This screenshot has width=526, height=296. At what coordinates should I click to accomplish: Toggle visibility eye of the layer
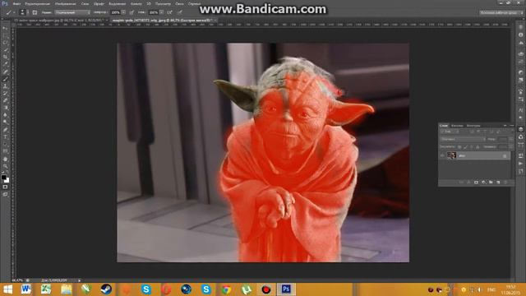pyautogui.click(x=442, y=155)
